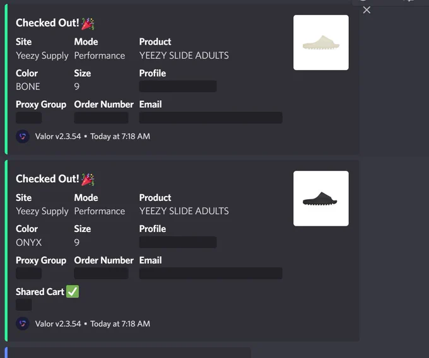This screenshot has height=358, width=429.
Task: Open the onyx Yeezy slide thumbnail image
Action: tap(321, 199)
